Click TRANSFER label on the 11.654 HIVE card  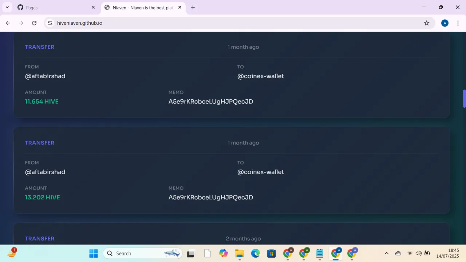pyautogui.click(x=40, y=47)
